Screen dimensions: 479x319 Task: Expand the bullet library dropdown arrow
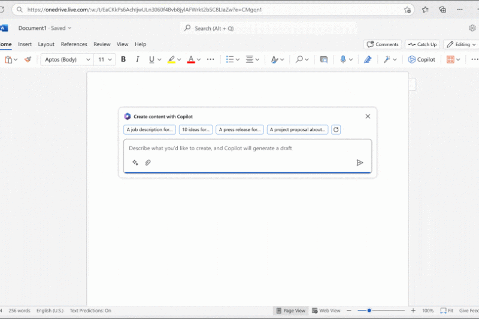(x=237, y=59)
